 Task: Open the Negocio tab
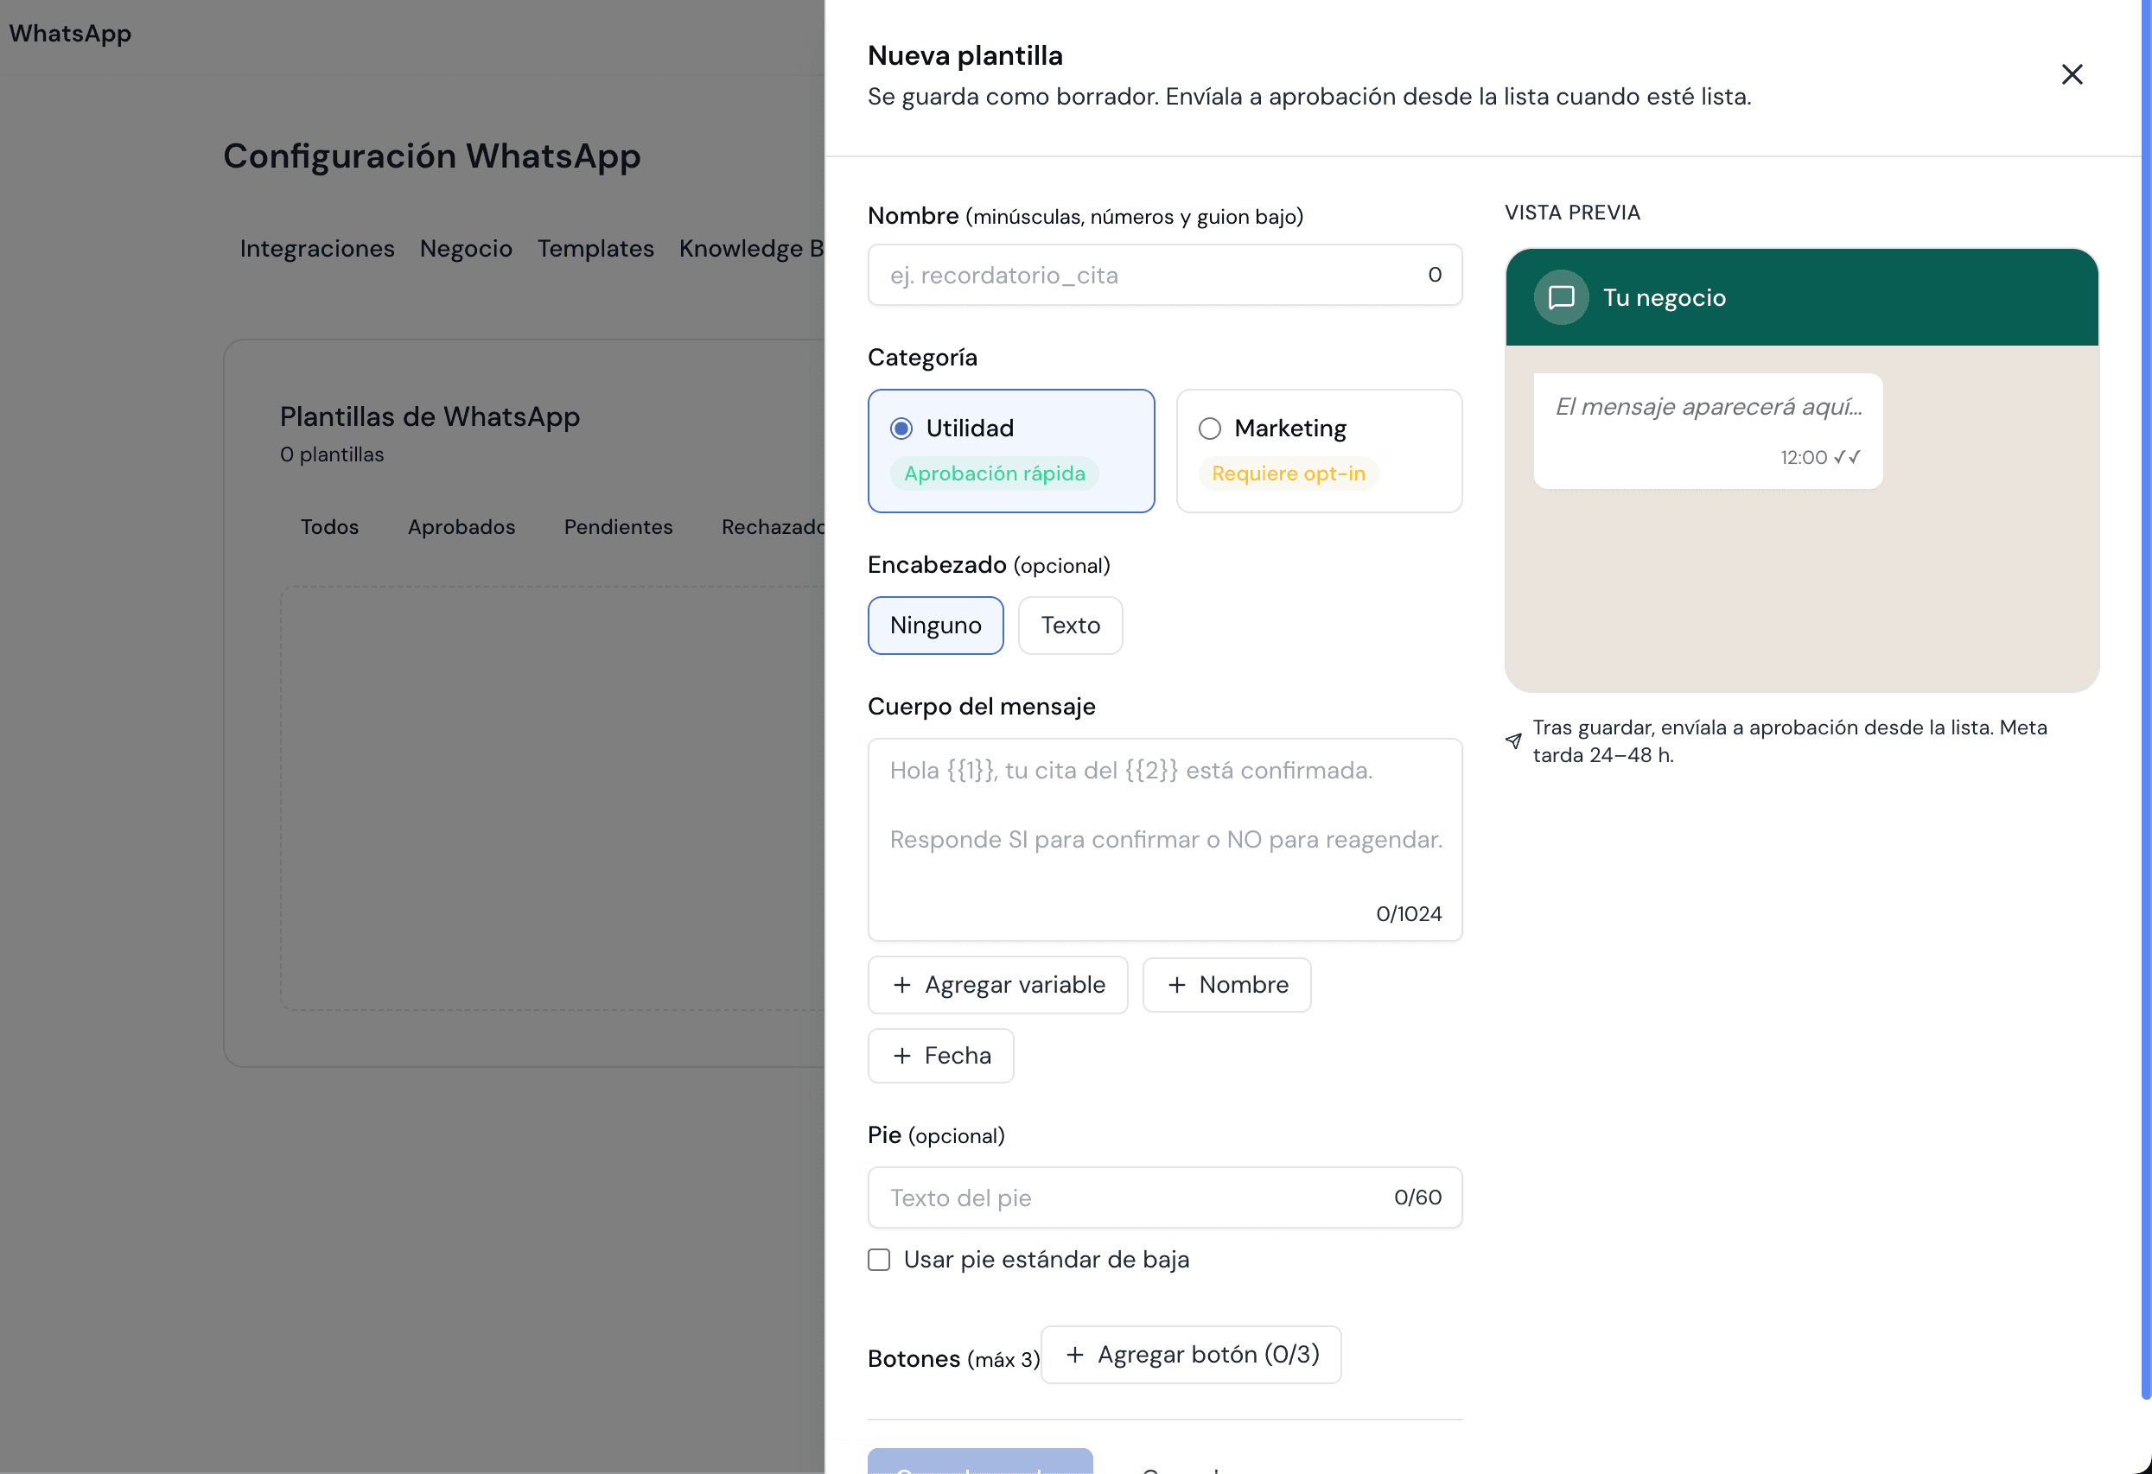tap(466, 248)
